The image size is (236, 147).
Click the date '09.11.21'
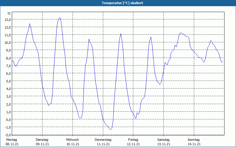[x=42, y=144]
